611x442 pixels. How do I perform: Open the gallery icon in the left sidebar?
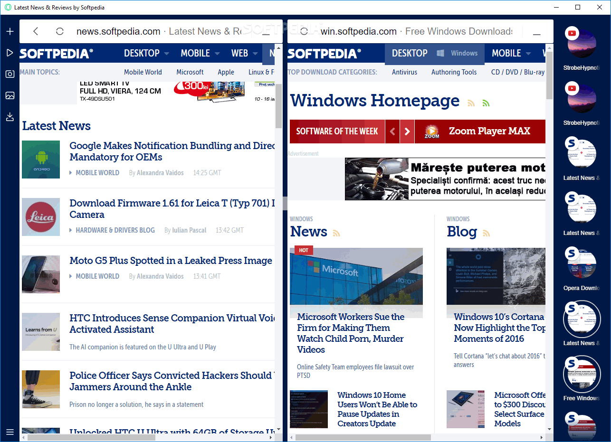pos(10,95)
